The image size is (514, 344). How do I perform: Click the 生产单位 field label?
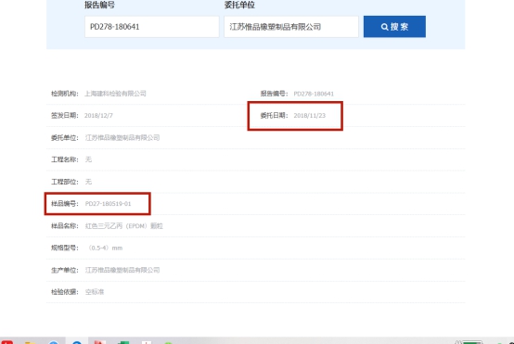click(x=65, y=270)
